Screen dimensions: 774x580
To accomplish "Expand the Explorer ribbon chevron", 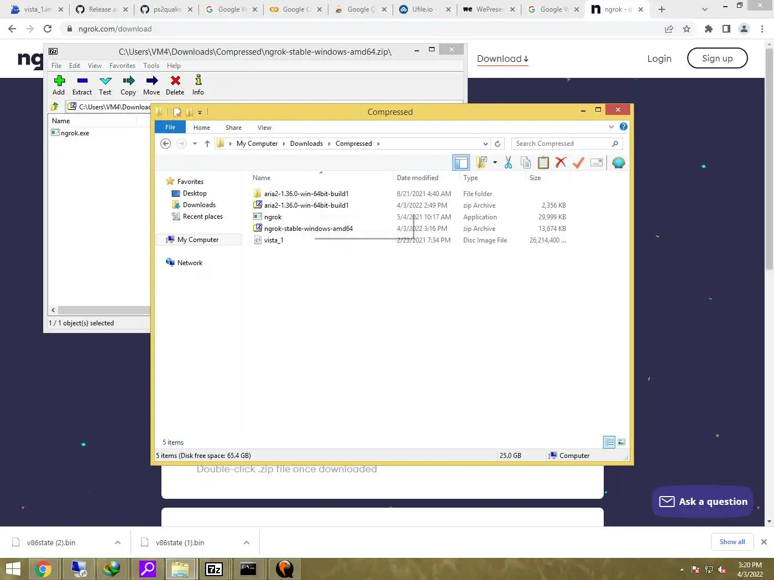I will click(611, 126).
